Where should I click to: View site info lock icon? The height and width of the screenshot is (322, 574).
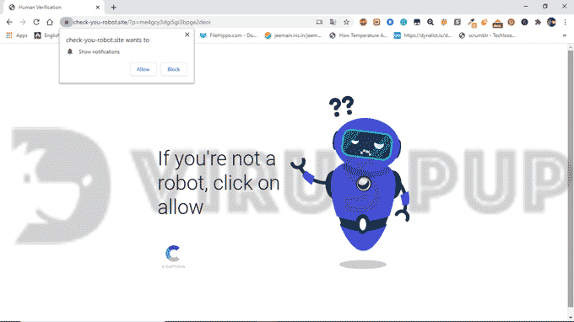[66, 22]
